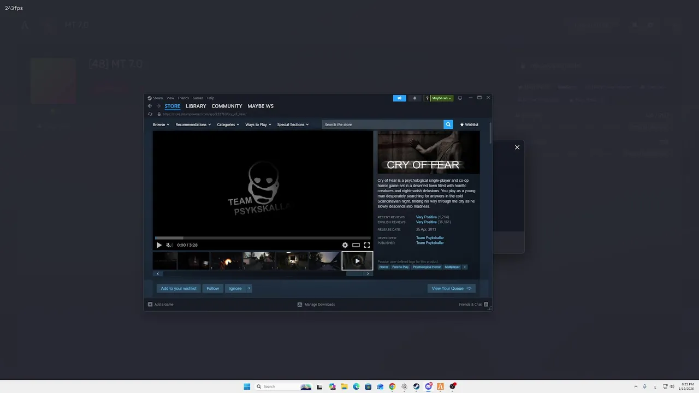
Task: Select the Multiplayer tag
Action: point(452,267)
